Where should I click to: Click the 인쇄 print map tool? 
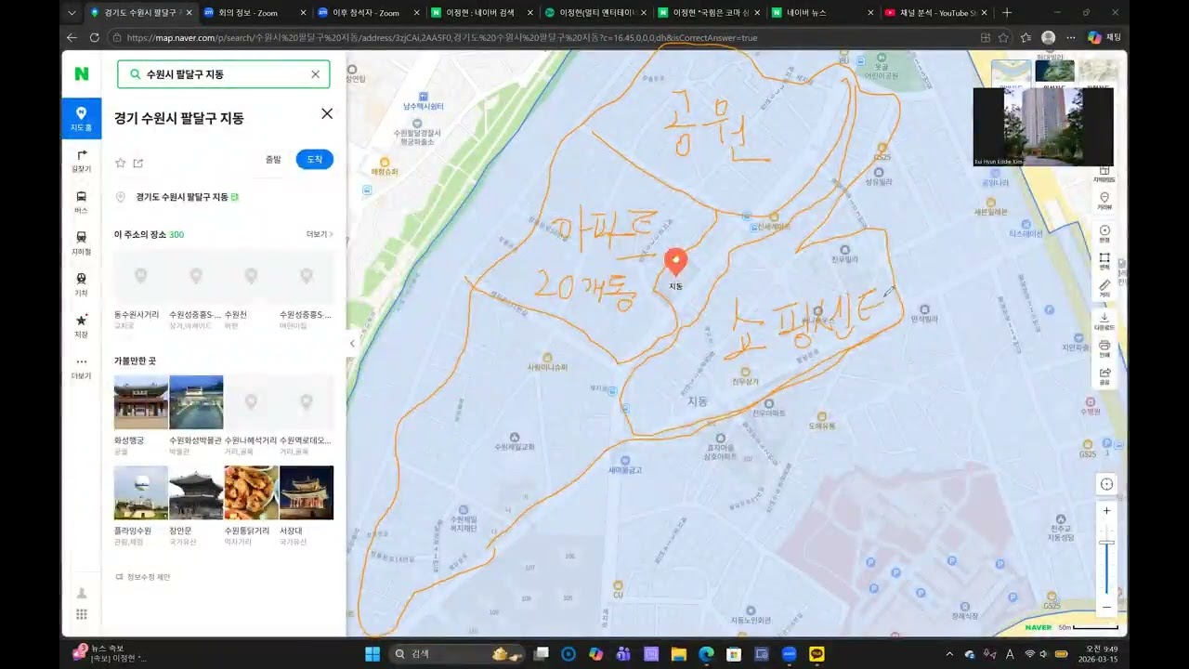(1104, 348)
